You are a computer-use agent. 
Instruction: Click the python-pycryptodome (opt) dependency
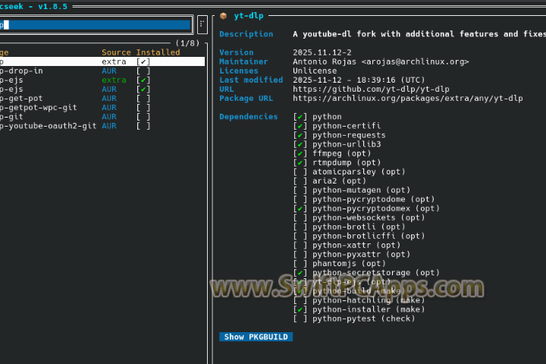coord(373,199)
